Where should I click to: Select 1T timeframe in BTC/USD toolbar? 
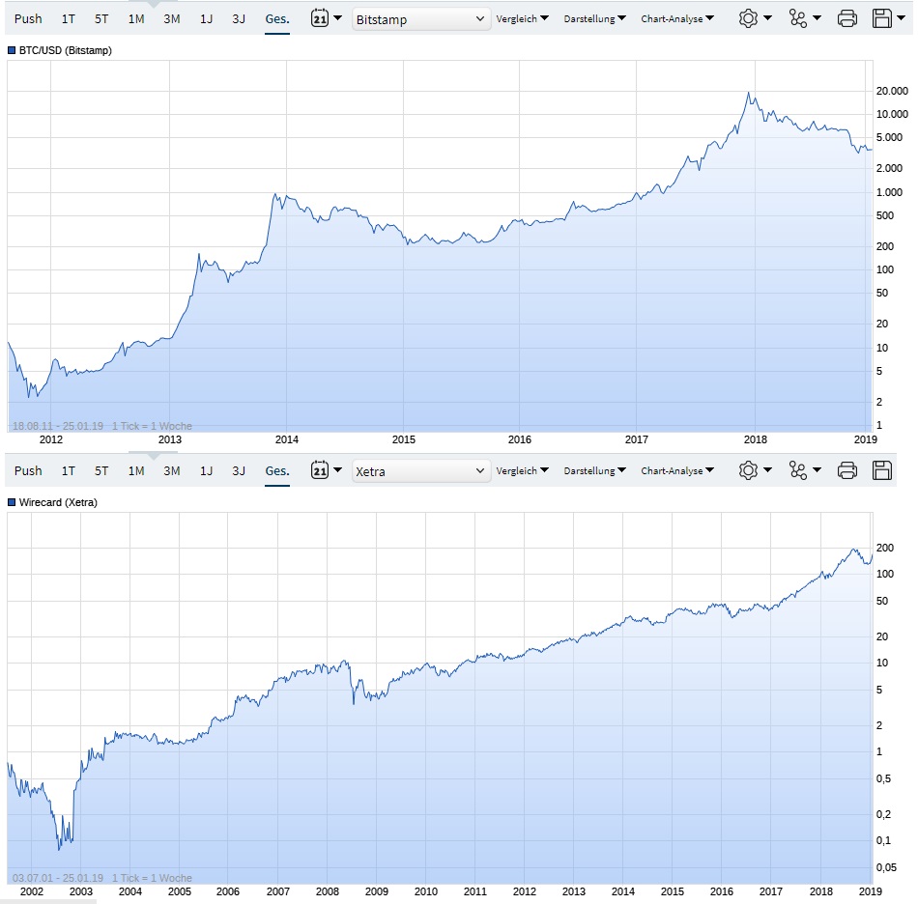[68, 18]
